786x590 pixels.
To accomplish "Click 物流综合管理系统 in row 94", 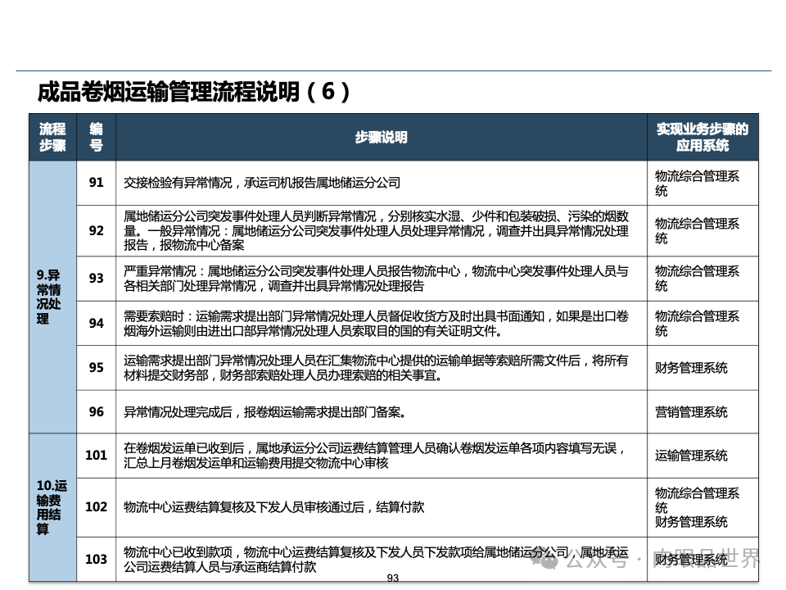I will [697, 324].
